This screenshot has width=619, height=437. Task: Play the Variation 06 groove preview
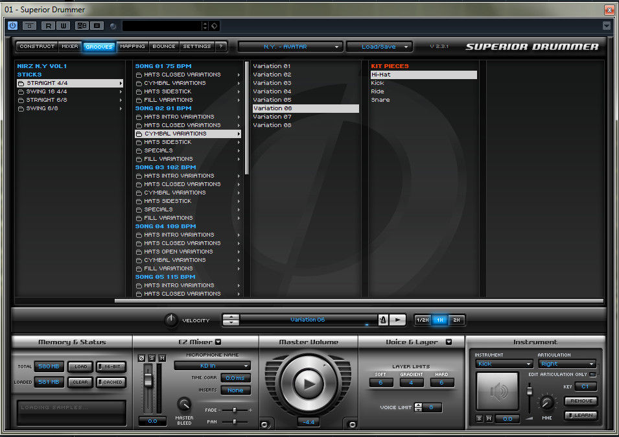point(397,320)
